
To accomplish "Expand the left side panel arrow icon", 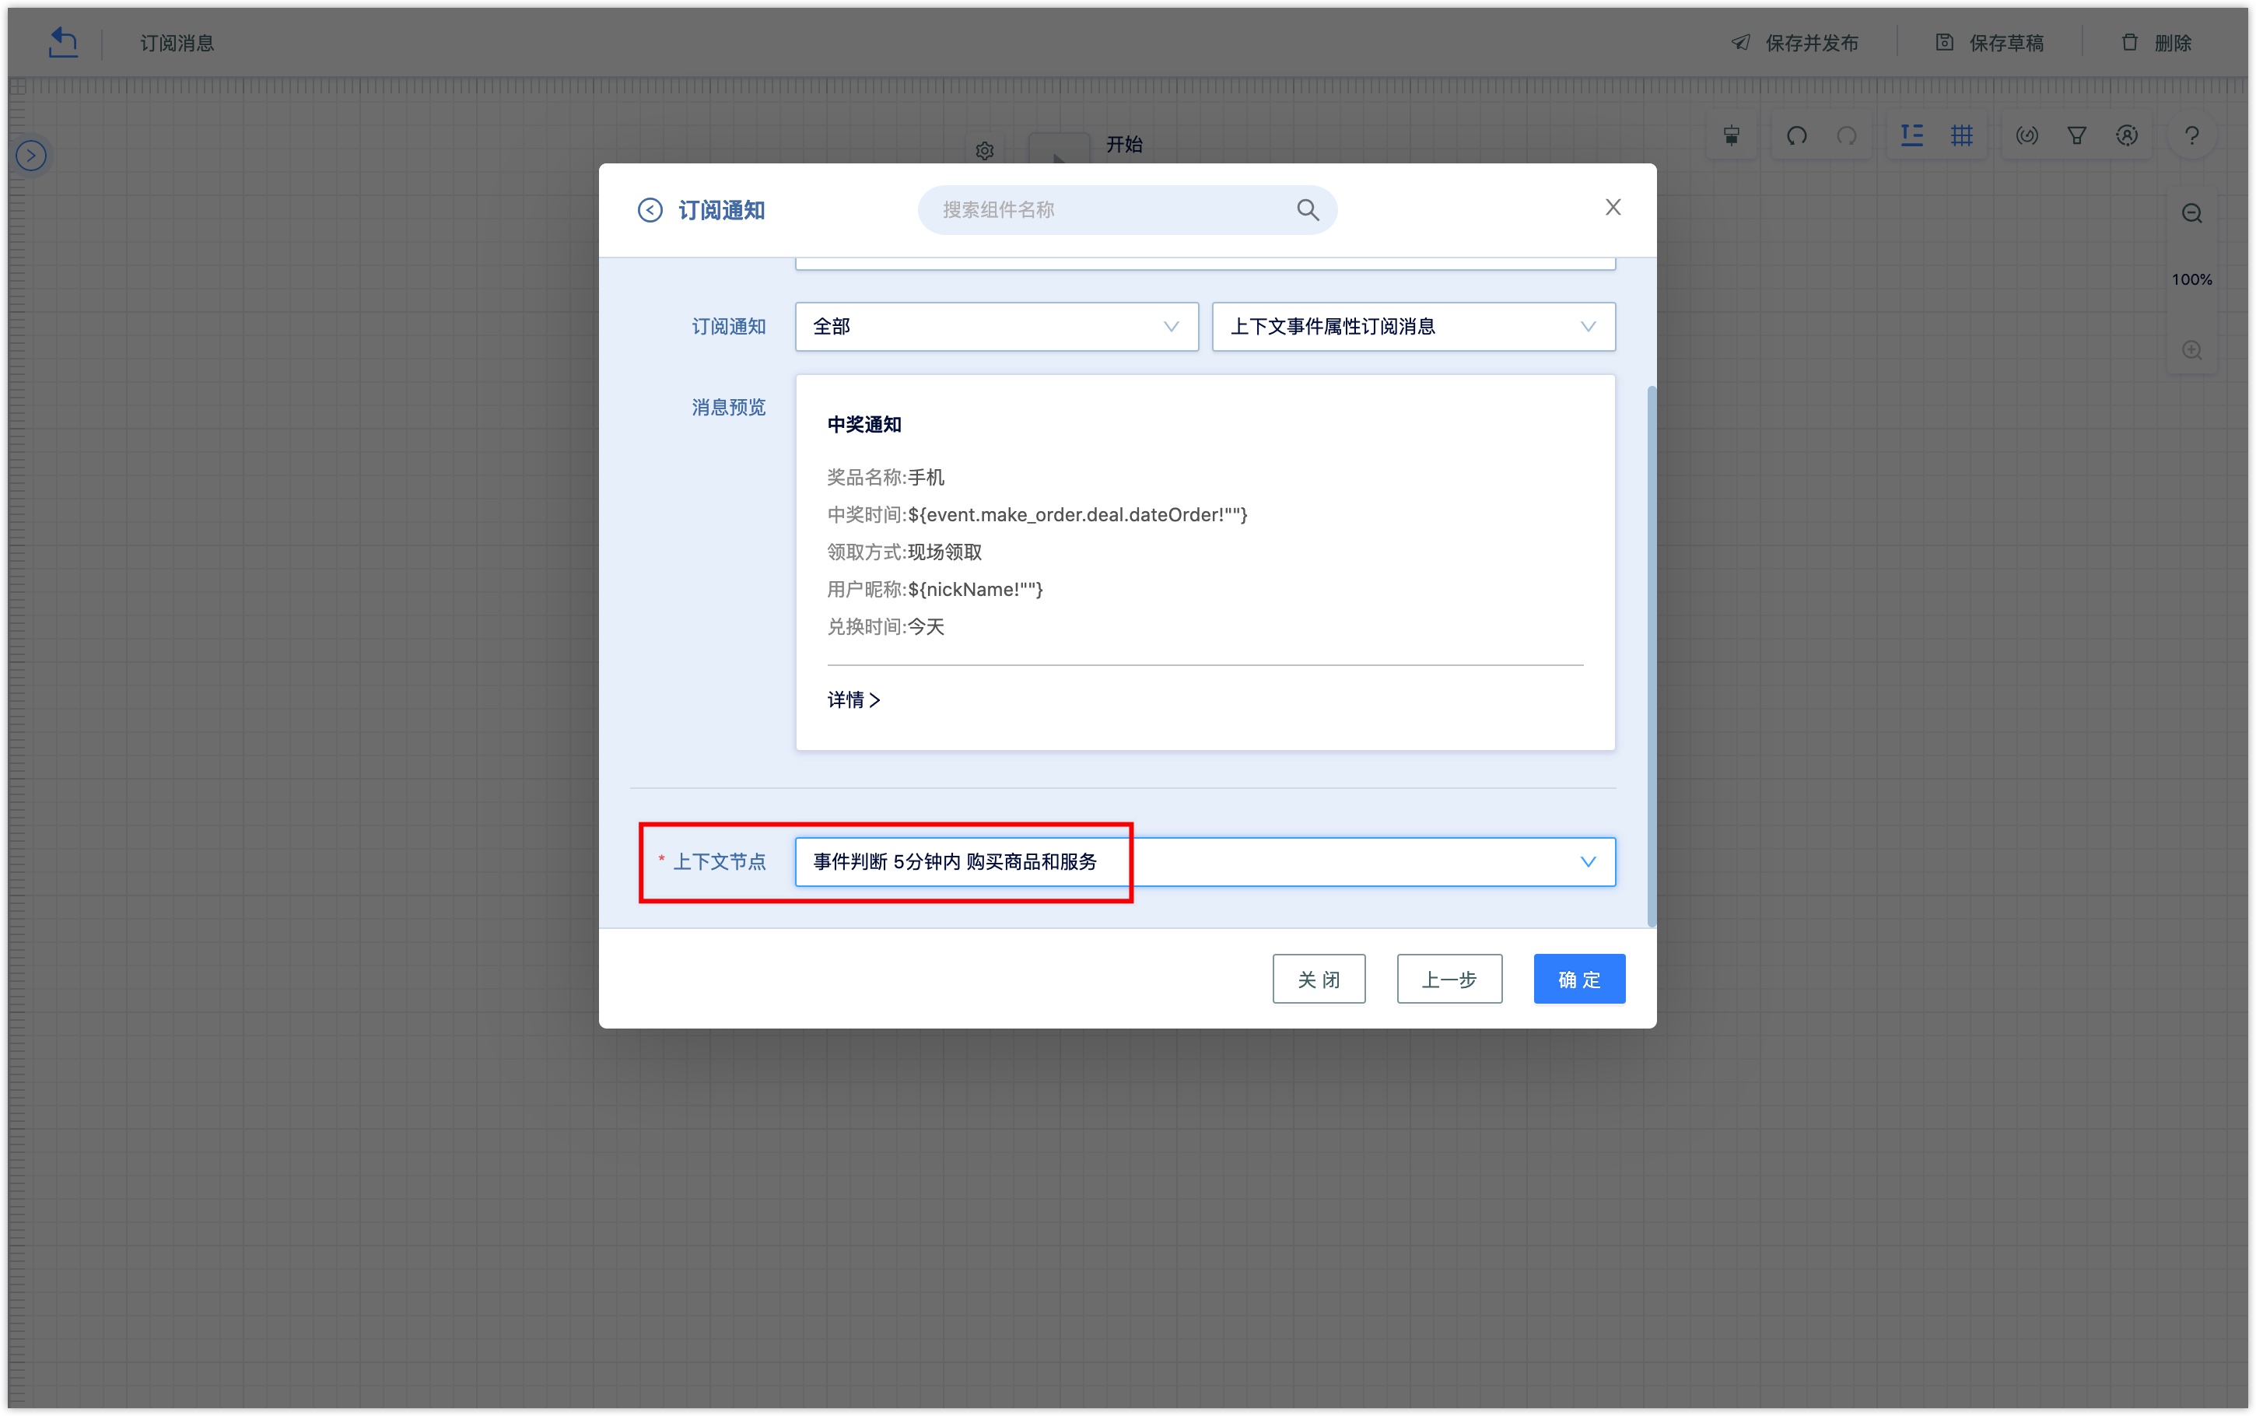I will pos(32,156).
